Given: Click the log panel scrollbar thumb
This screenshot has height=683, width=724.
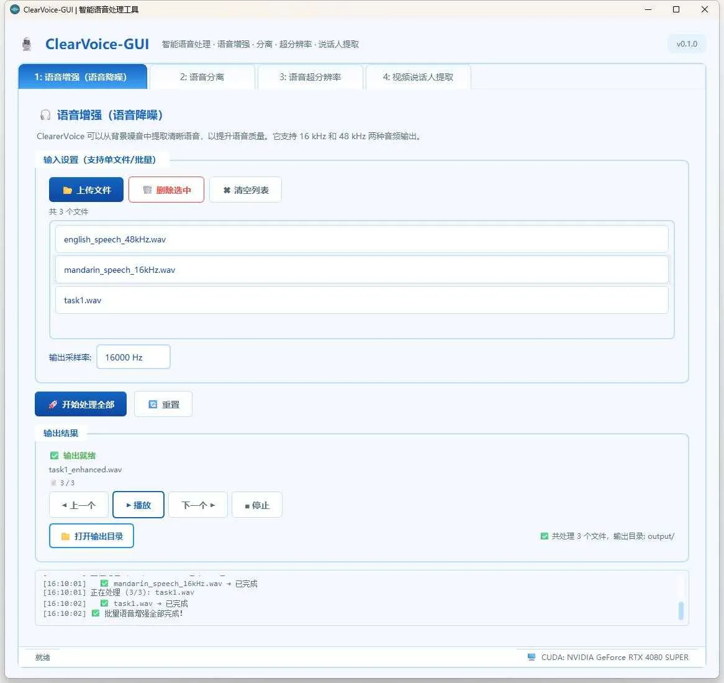Looking at the screenshot, I should click(x=681, y=610).
